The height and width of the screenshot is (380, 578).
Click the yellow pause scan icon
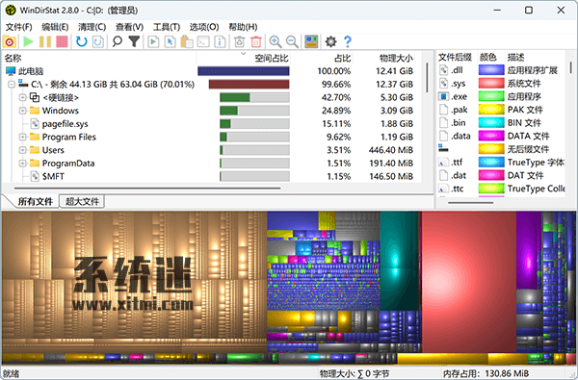coord(45,41)
